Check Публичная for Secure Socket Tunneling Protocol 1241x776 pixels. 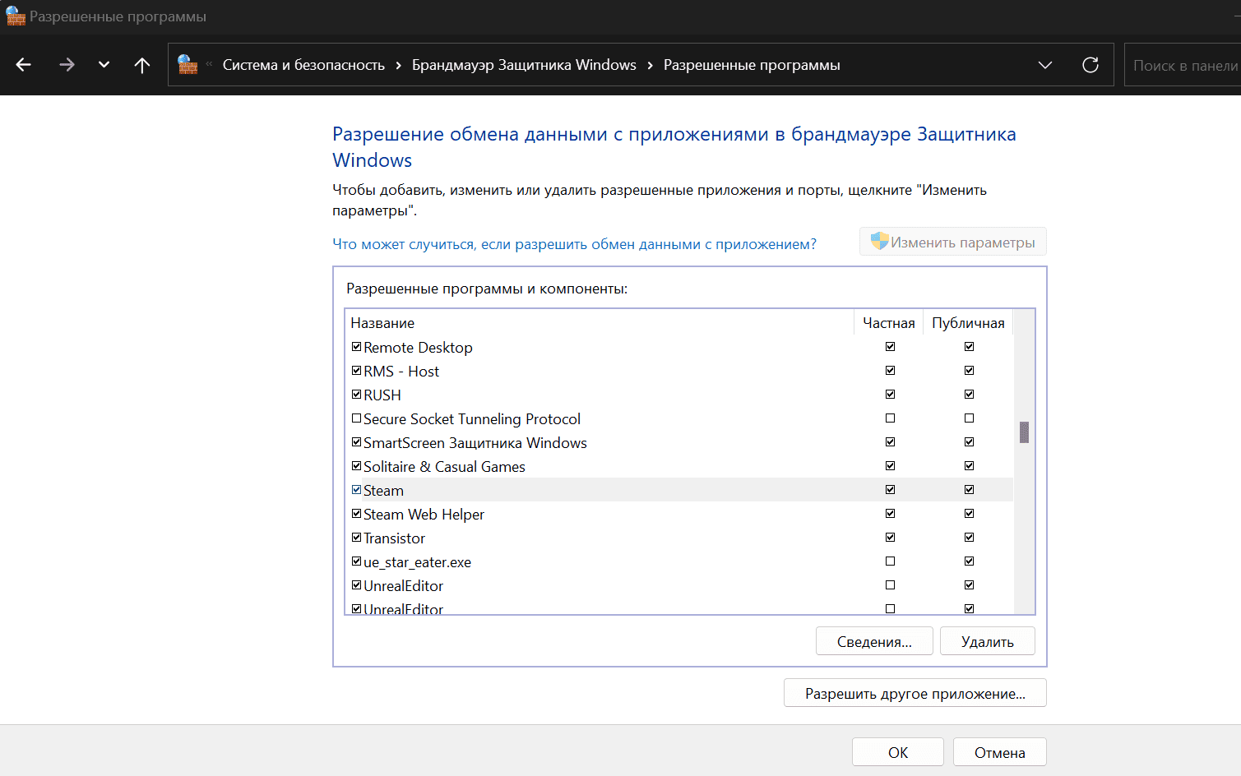(969, 418)
